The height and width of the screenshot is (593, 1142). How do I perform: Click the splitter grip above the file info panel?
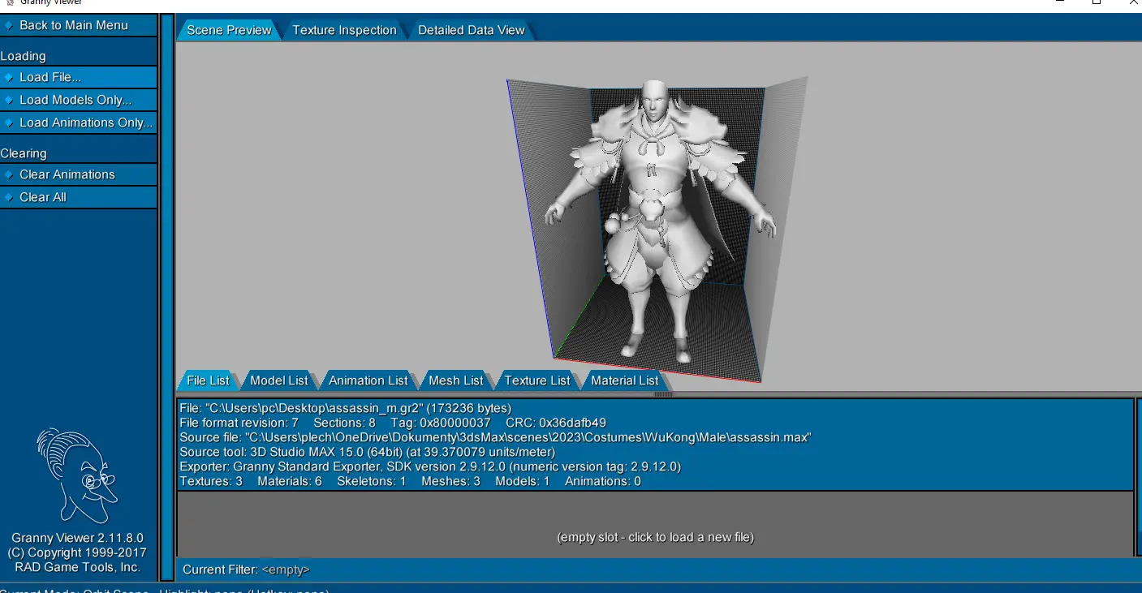coord(663,394)
